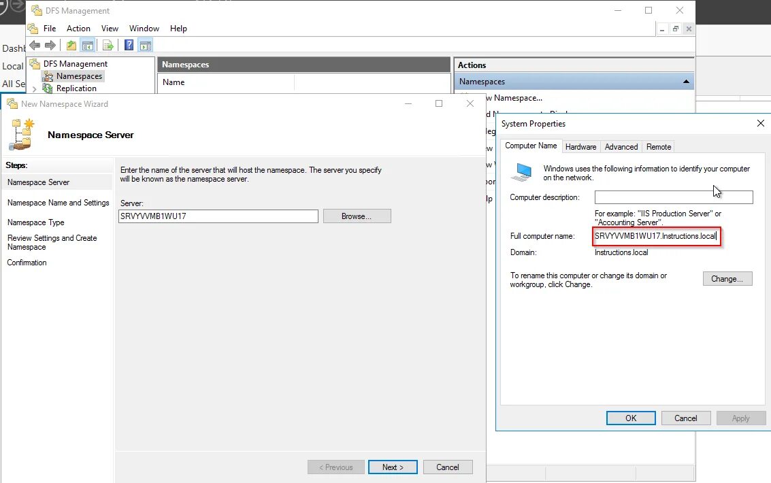Restore the inner MMC child window
The image size is (771, 483).
click(676, 29)
